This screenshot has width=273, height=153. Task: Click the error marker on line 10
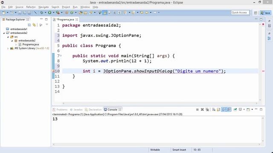click(x=53, y=71)
